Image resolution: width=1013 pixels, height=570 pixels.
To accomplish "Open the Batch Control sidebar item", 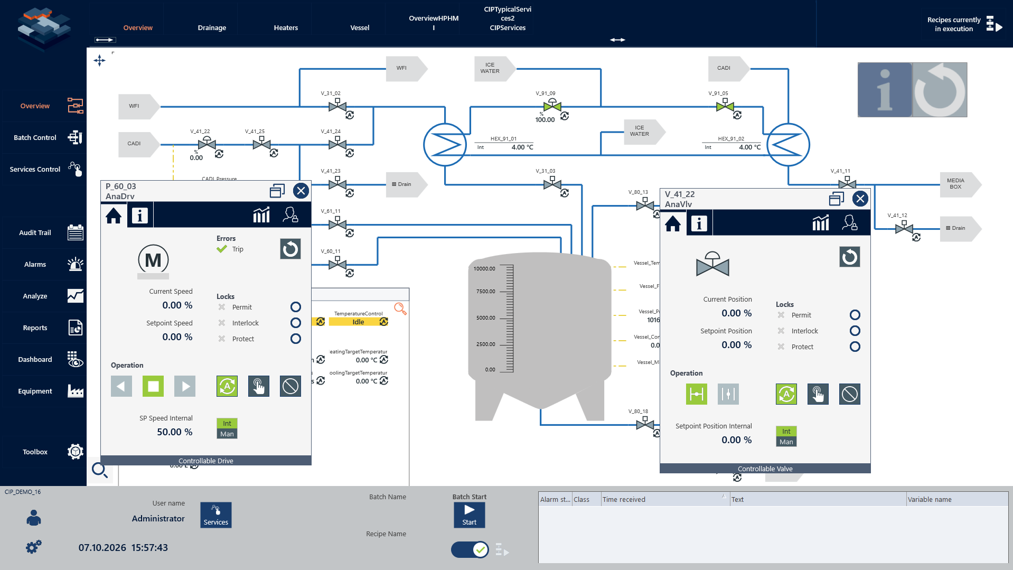I will (43, 137).
